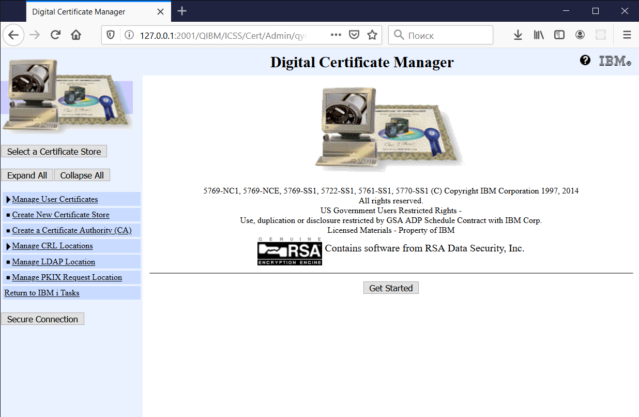Image resolution: width=639 pixels, height=417 pixels.
Task: Click the grayed extension icon in toolbar
Action: [601, 35]
